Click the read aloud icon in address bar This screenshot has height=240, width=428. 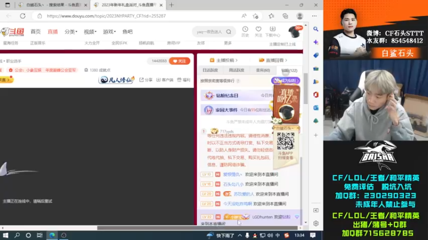[x=244, y=16]
